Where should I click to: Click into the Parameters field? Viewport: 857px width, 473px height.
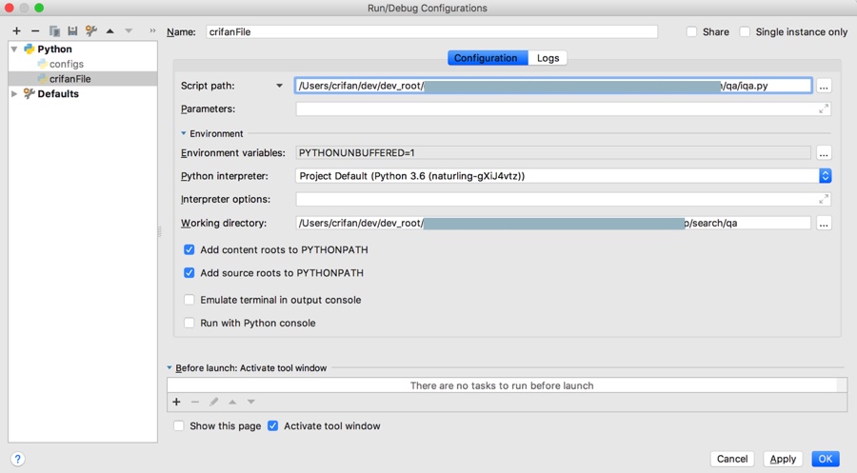pos(564,109)
